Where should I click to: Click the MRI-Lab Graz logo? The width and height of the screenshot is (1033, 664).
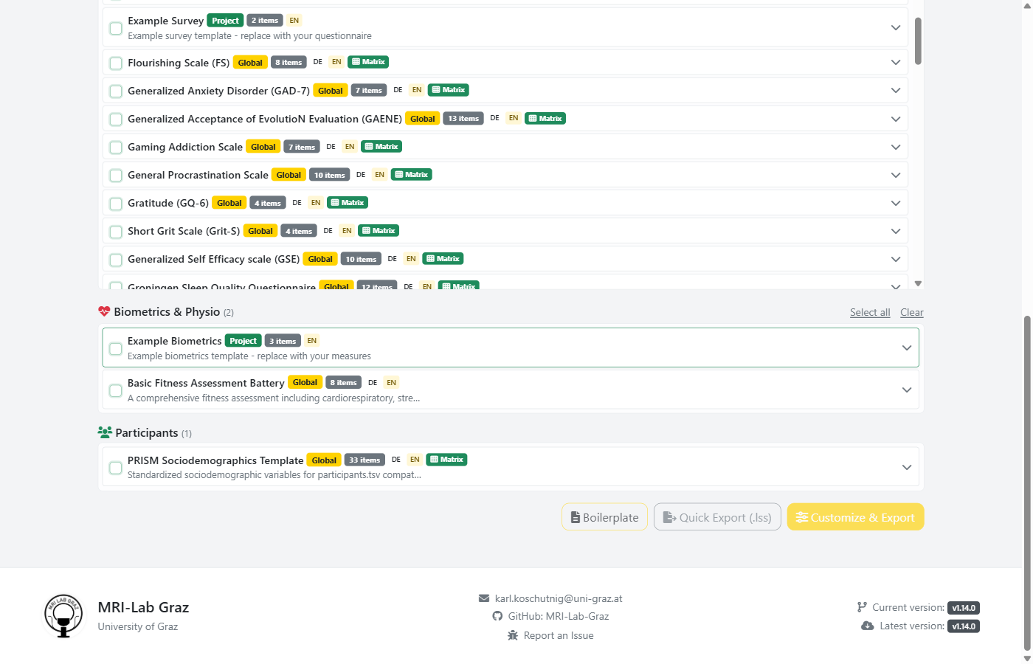coord(63,616)
